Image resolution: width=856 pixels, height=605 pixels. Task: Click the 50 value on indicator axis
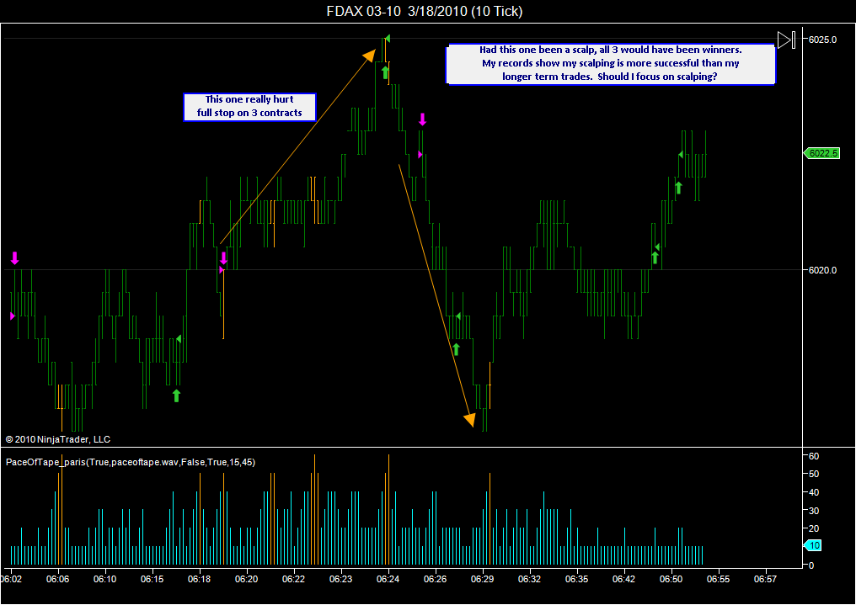click(x=813, y=475)
